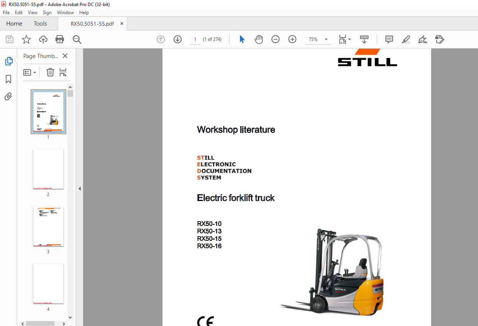Go to the previous page arrow

click(x=161, y=39)
